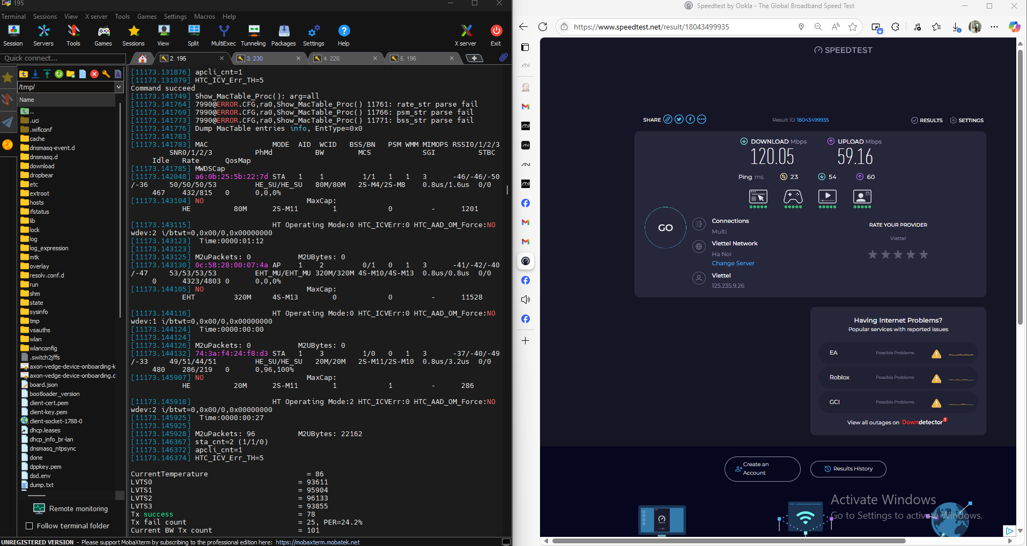1027x546 pixels.
Task: Enable Follow terminal folder checkbox
Action: (29, 526)
